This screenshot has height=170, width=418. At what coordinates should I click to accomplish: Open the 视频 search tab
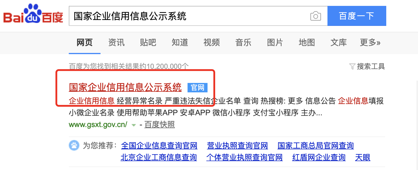[x=211, y=43]
